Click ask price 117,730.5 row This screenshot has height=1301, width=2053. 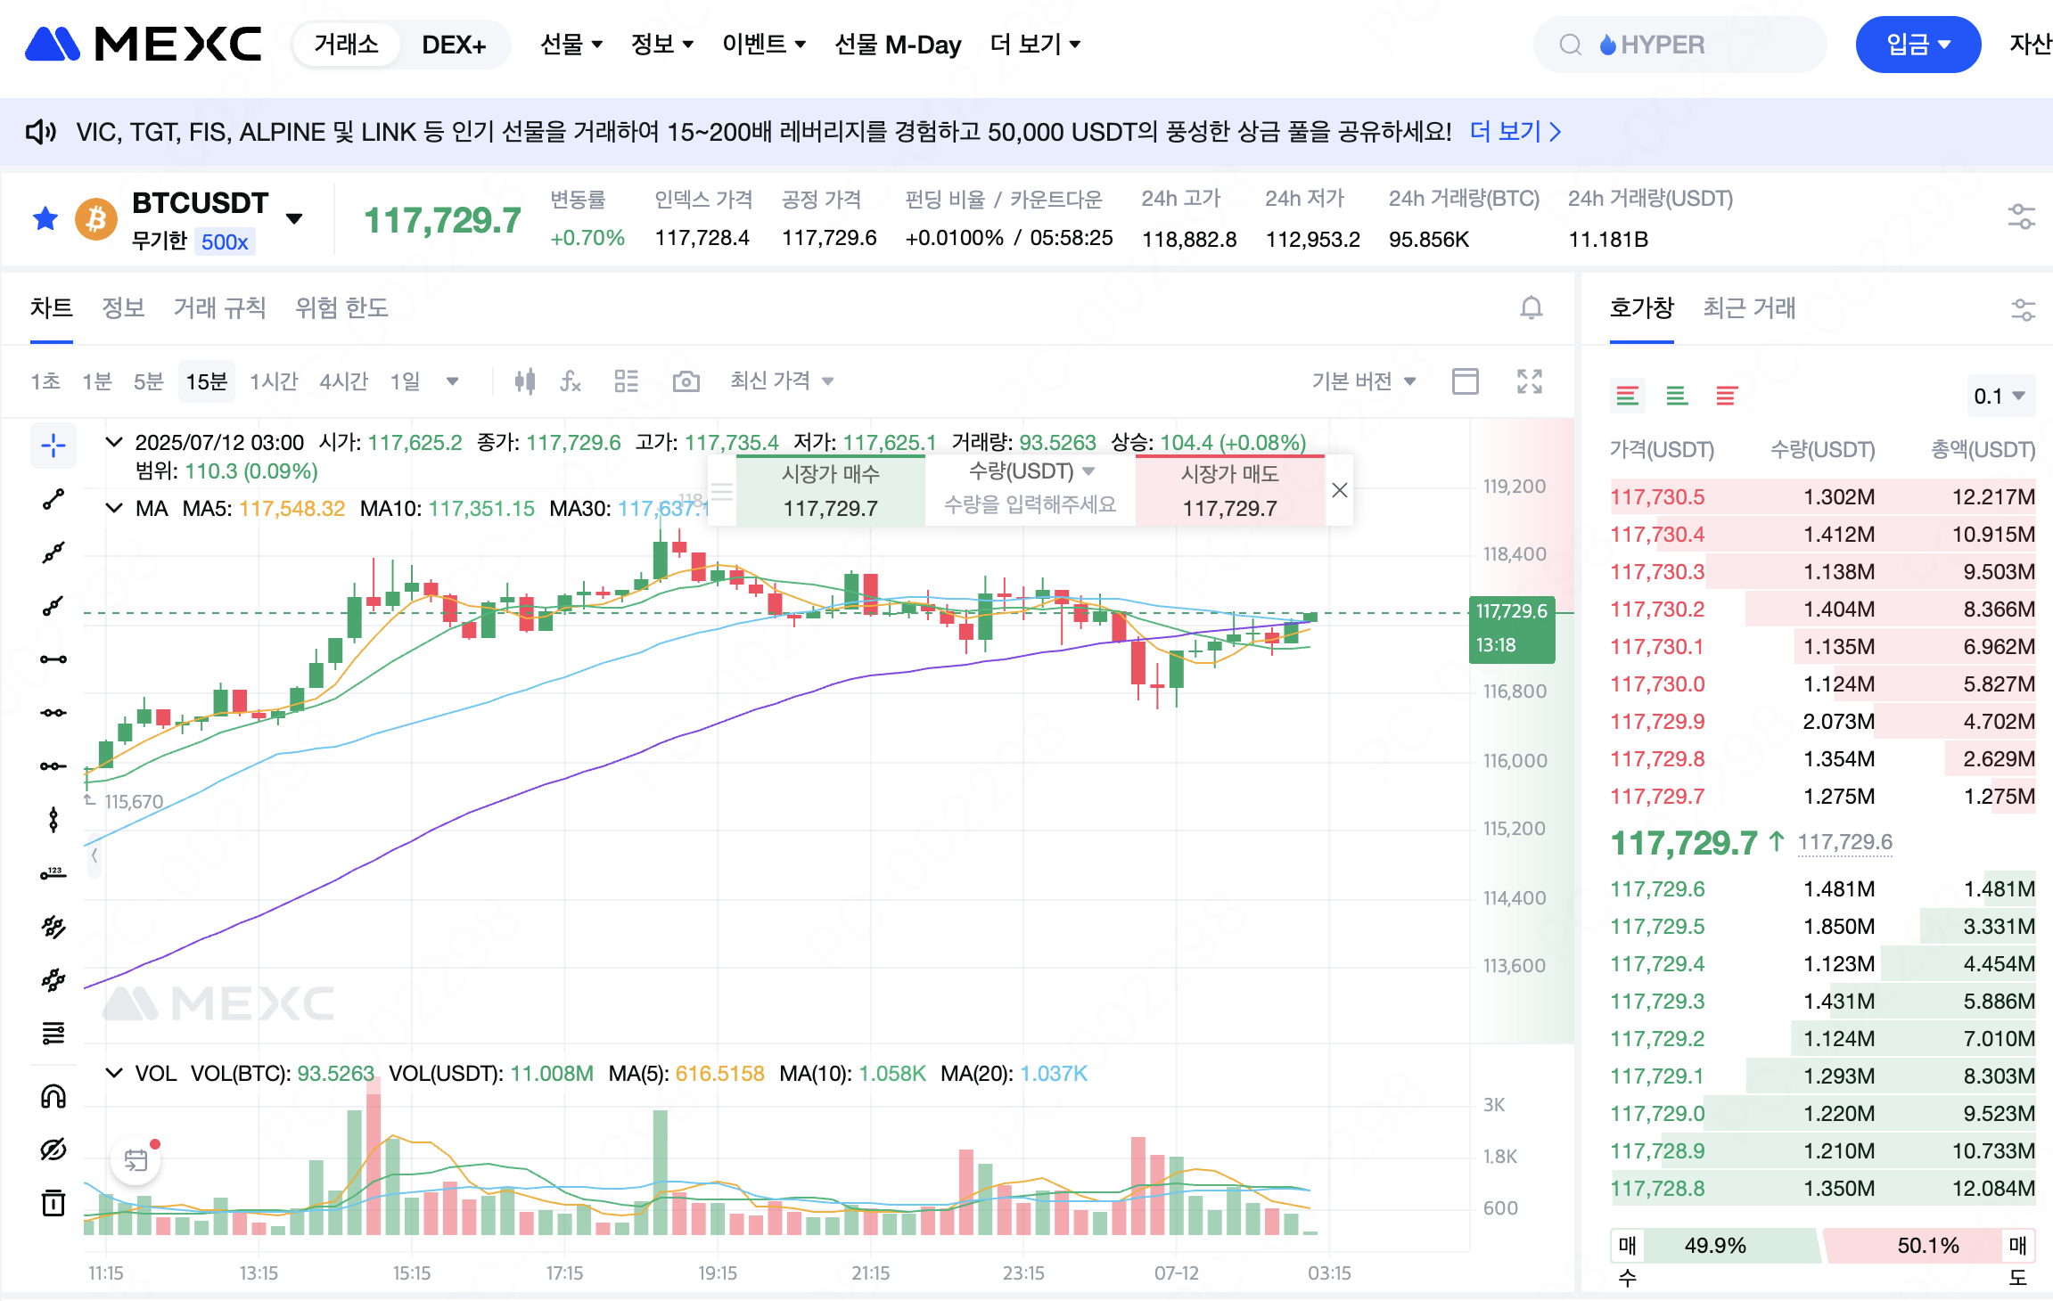click(x=1823, y=497)
